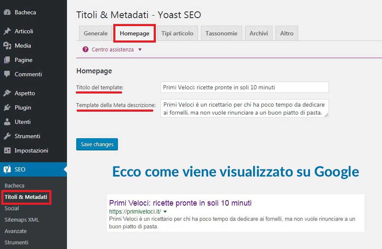Image resolution: width=382 pixels, height=249 pixels.
Task: Click Template della Meta descrizione label
Action: coord(116,105)
